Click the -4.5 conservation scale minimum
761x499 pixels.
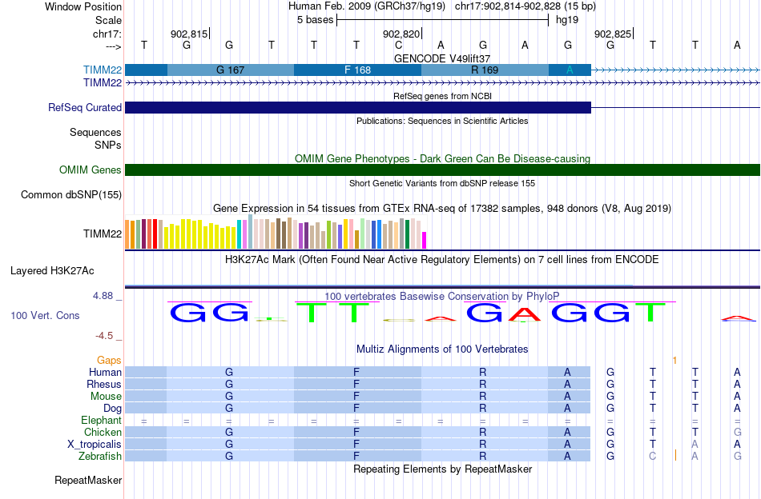104,336
